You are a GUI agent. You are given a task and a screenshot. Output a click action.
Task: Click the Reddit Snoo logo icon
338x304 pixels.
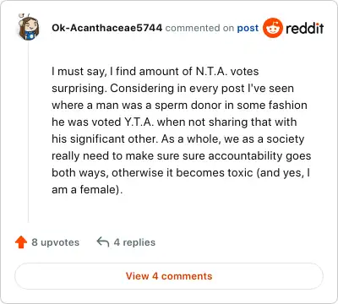[273, 28]
